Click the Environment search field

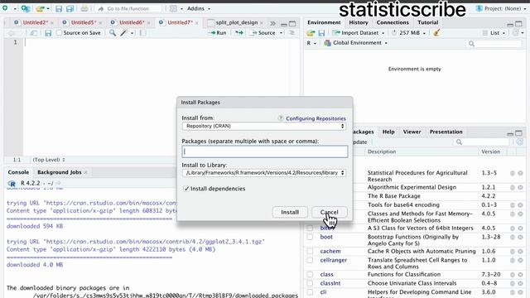click(494, 44)
